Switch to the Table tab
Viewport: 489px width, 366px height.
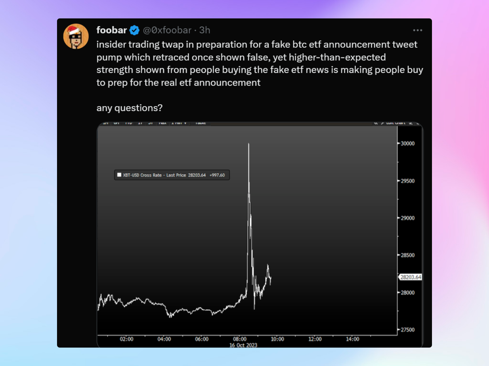coord(200,123)
